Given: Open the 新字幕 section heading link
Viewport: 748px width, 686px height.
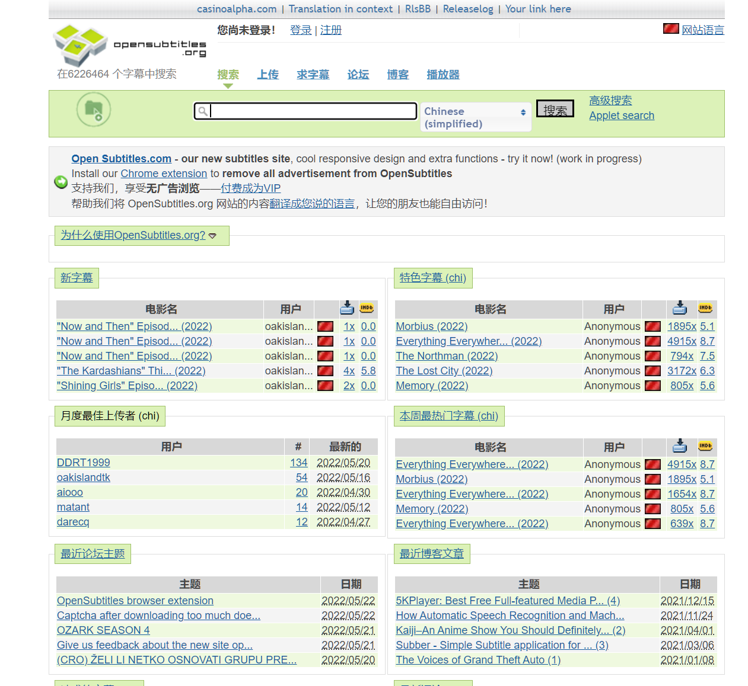Looking at the screenshot, I should tap(77, 278).
